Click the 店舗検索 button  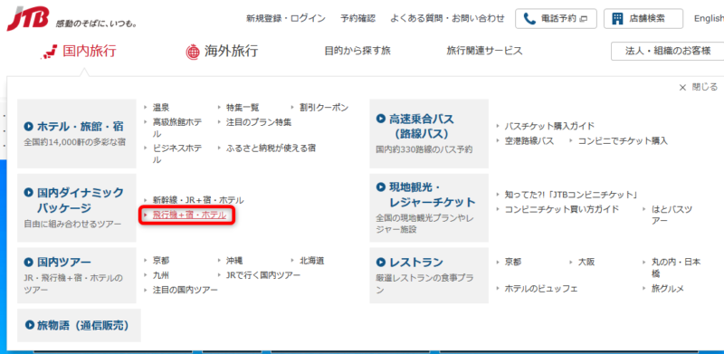point(643,18)
